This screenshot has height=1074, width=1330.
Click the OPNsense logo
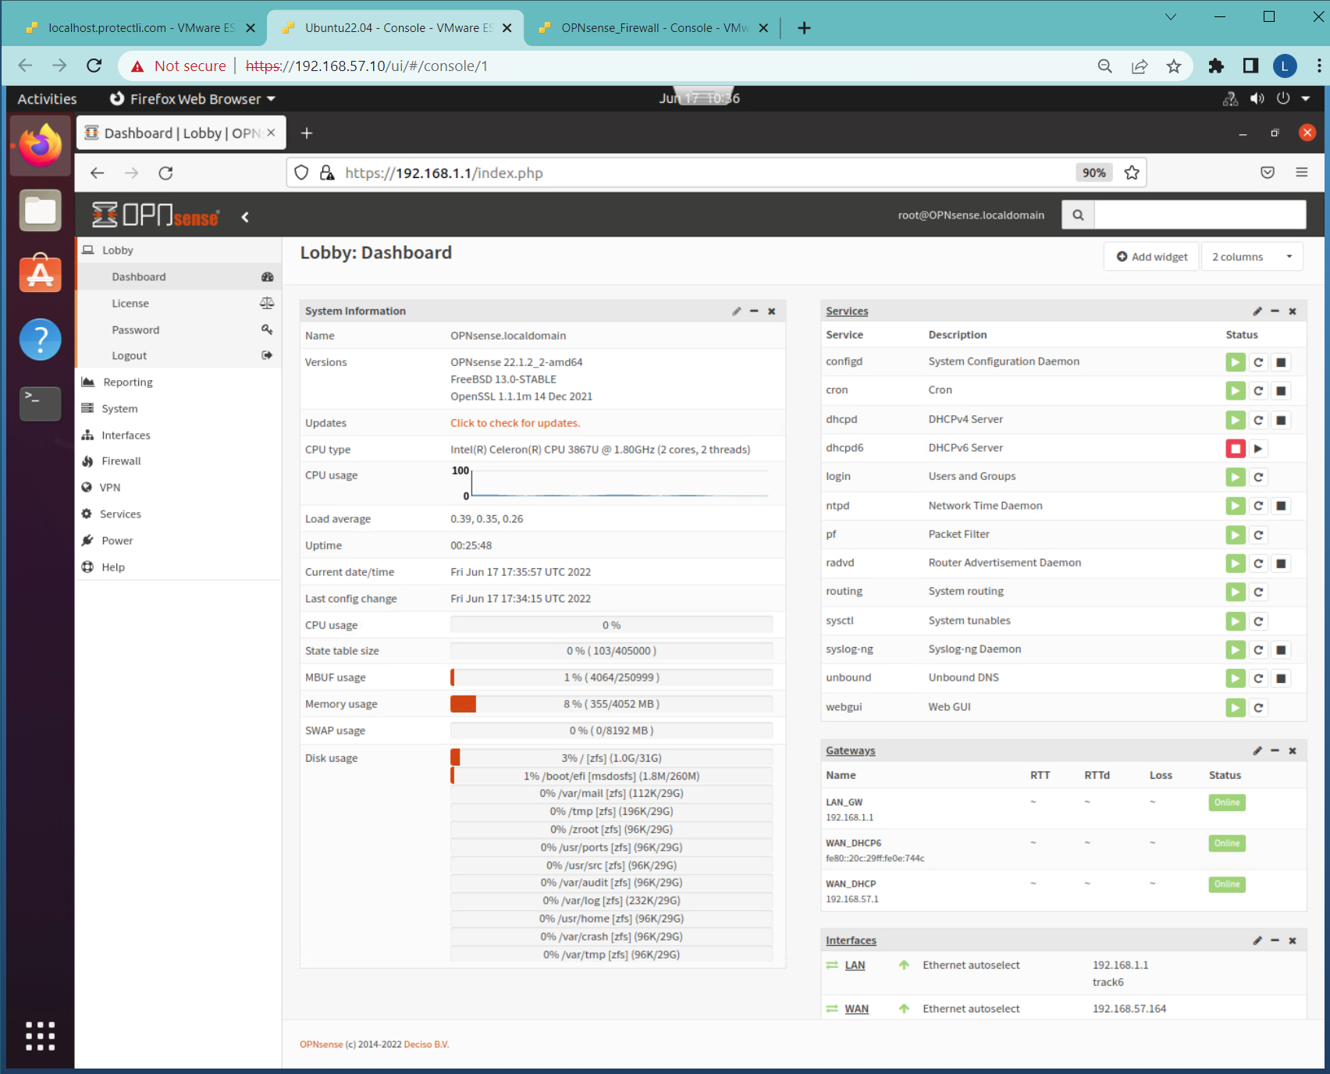154,216
